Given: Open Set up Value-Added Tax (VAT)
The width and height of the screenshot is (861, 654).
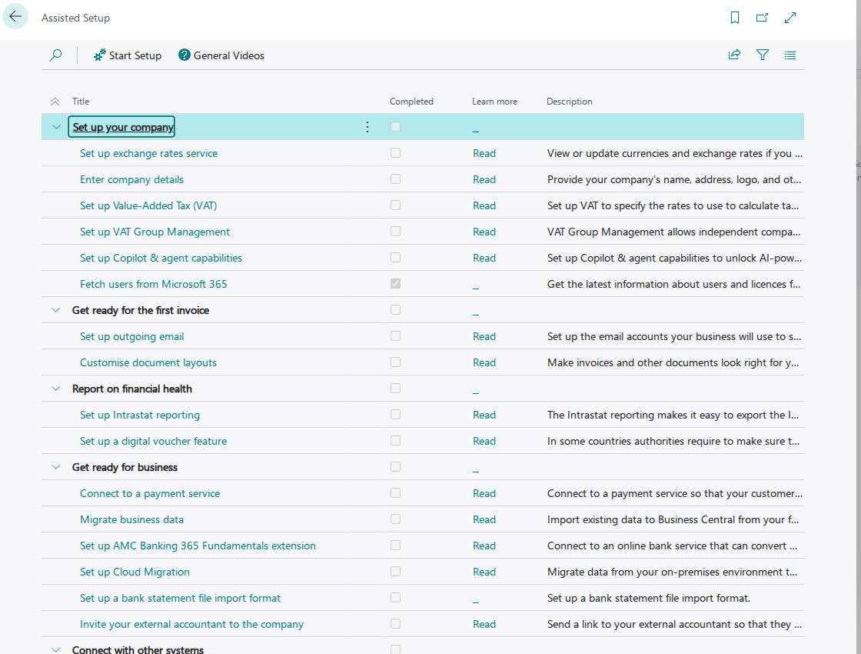Looking at the screenshot, I should pos(148,205).
